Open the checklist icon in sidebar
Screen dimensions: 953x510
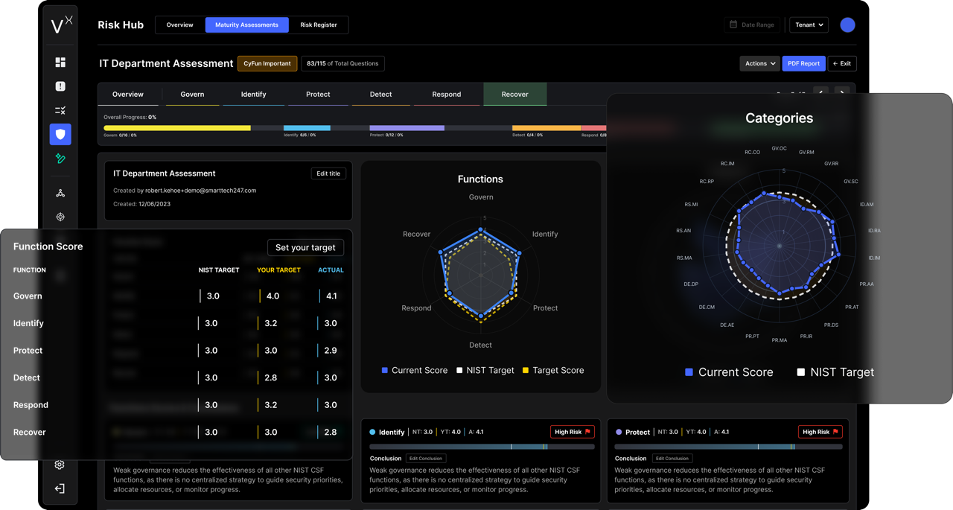[60, 110]
